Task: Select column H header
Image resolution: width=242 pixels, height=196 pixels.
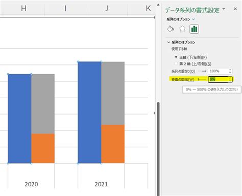Action: tap(23, 8)
